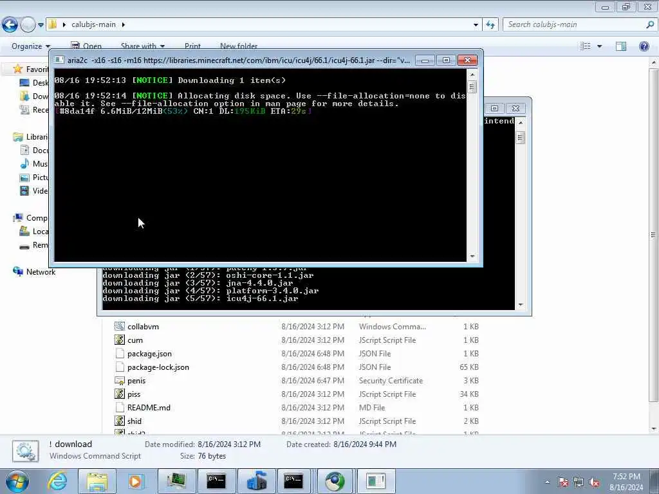The height and width of the screenshot is (494, 659).
Task: Click the Explorer Back navigation button
Action: (10, 25)
